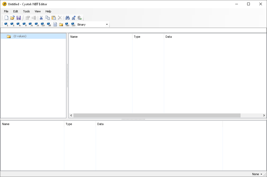Click the gray X delete icon
267x177 pixels.
pos(60,18)
